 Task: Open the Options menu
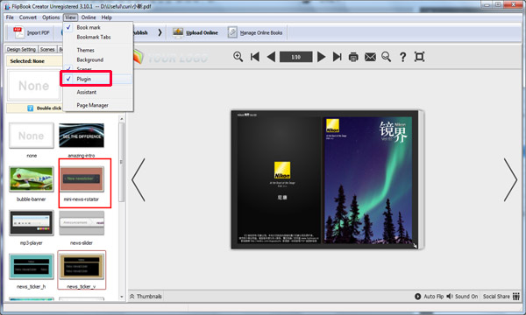point(51,17)
